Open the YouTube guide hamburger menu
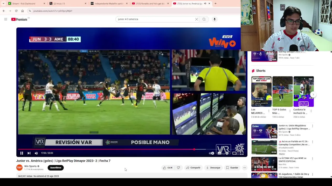Screen dimensions: 332x186 [5, 19]
